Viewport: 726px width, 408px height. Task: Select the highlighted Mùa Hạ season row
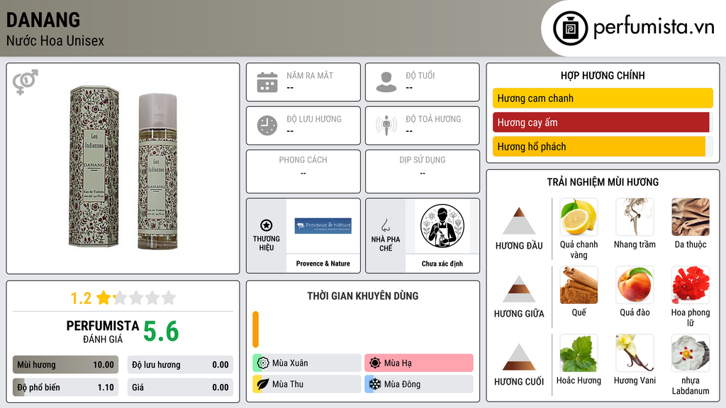click(x=419, y=363)
